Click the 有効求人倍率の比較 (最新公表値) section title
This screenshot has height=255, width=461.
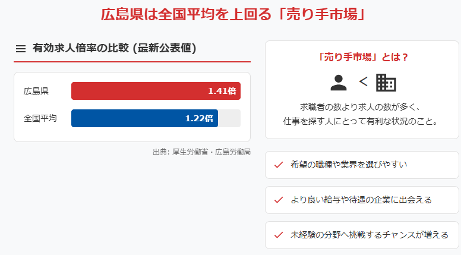tap(115, 48)
